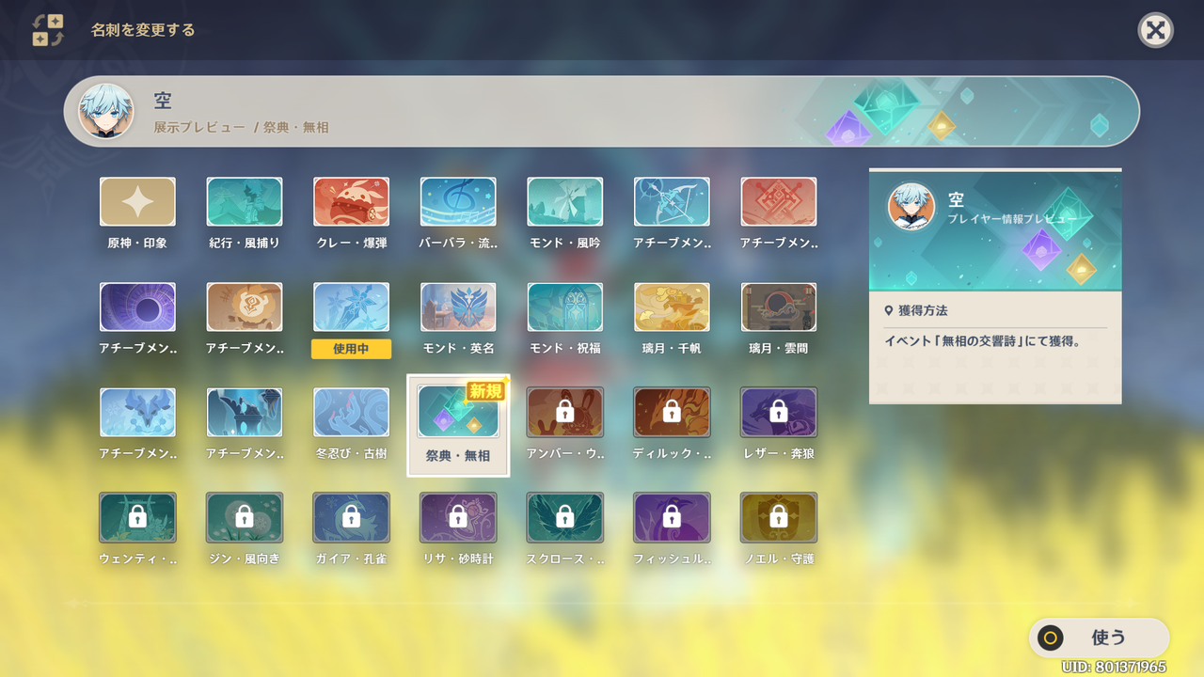Select the モンド・風吟 namecard
Viewport: 1204px width, 677px height.
(564, 202)
